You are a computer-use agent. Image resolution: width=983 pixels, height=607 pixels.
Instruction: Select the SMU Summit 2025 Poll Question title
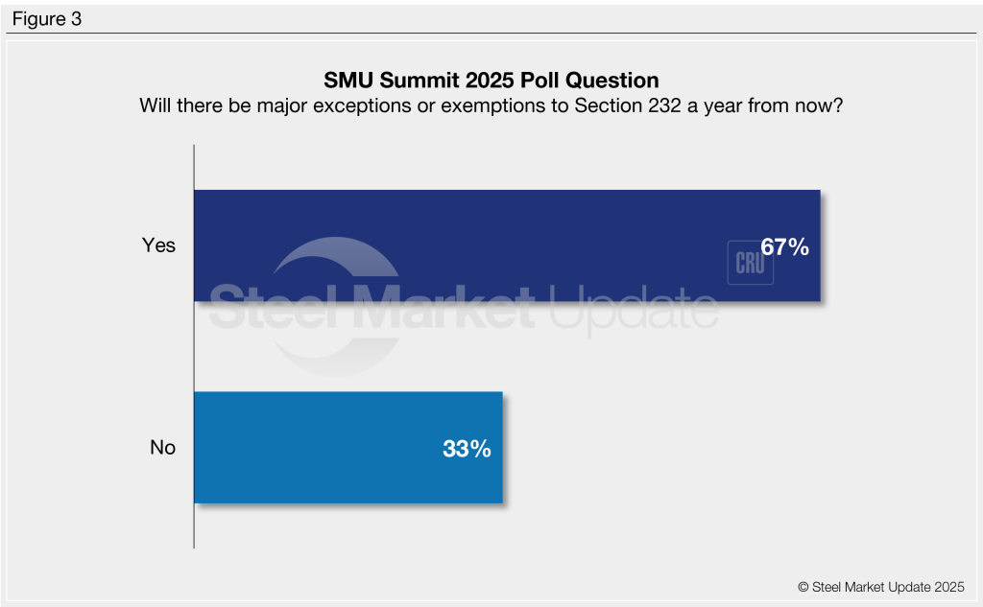click(491, 79)
